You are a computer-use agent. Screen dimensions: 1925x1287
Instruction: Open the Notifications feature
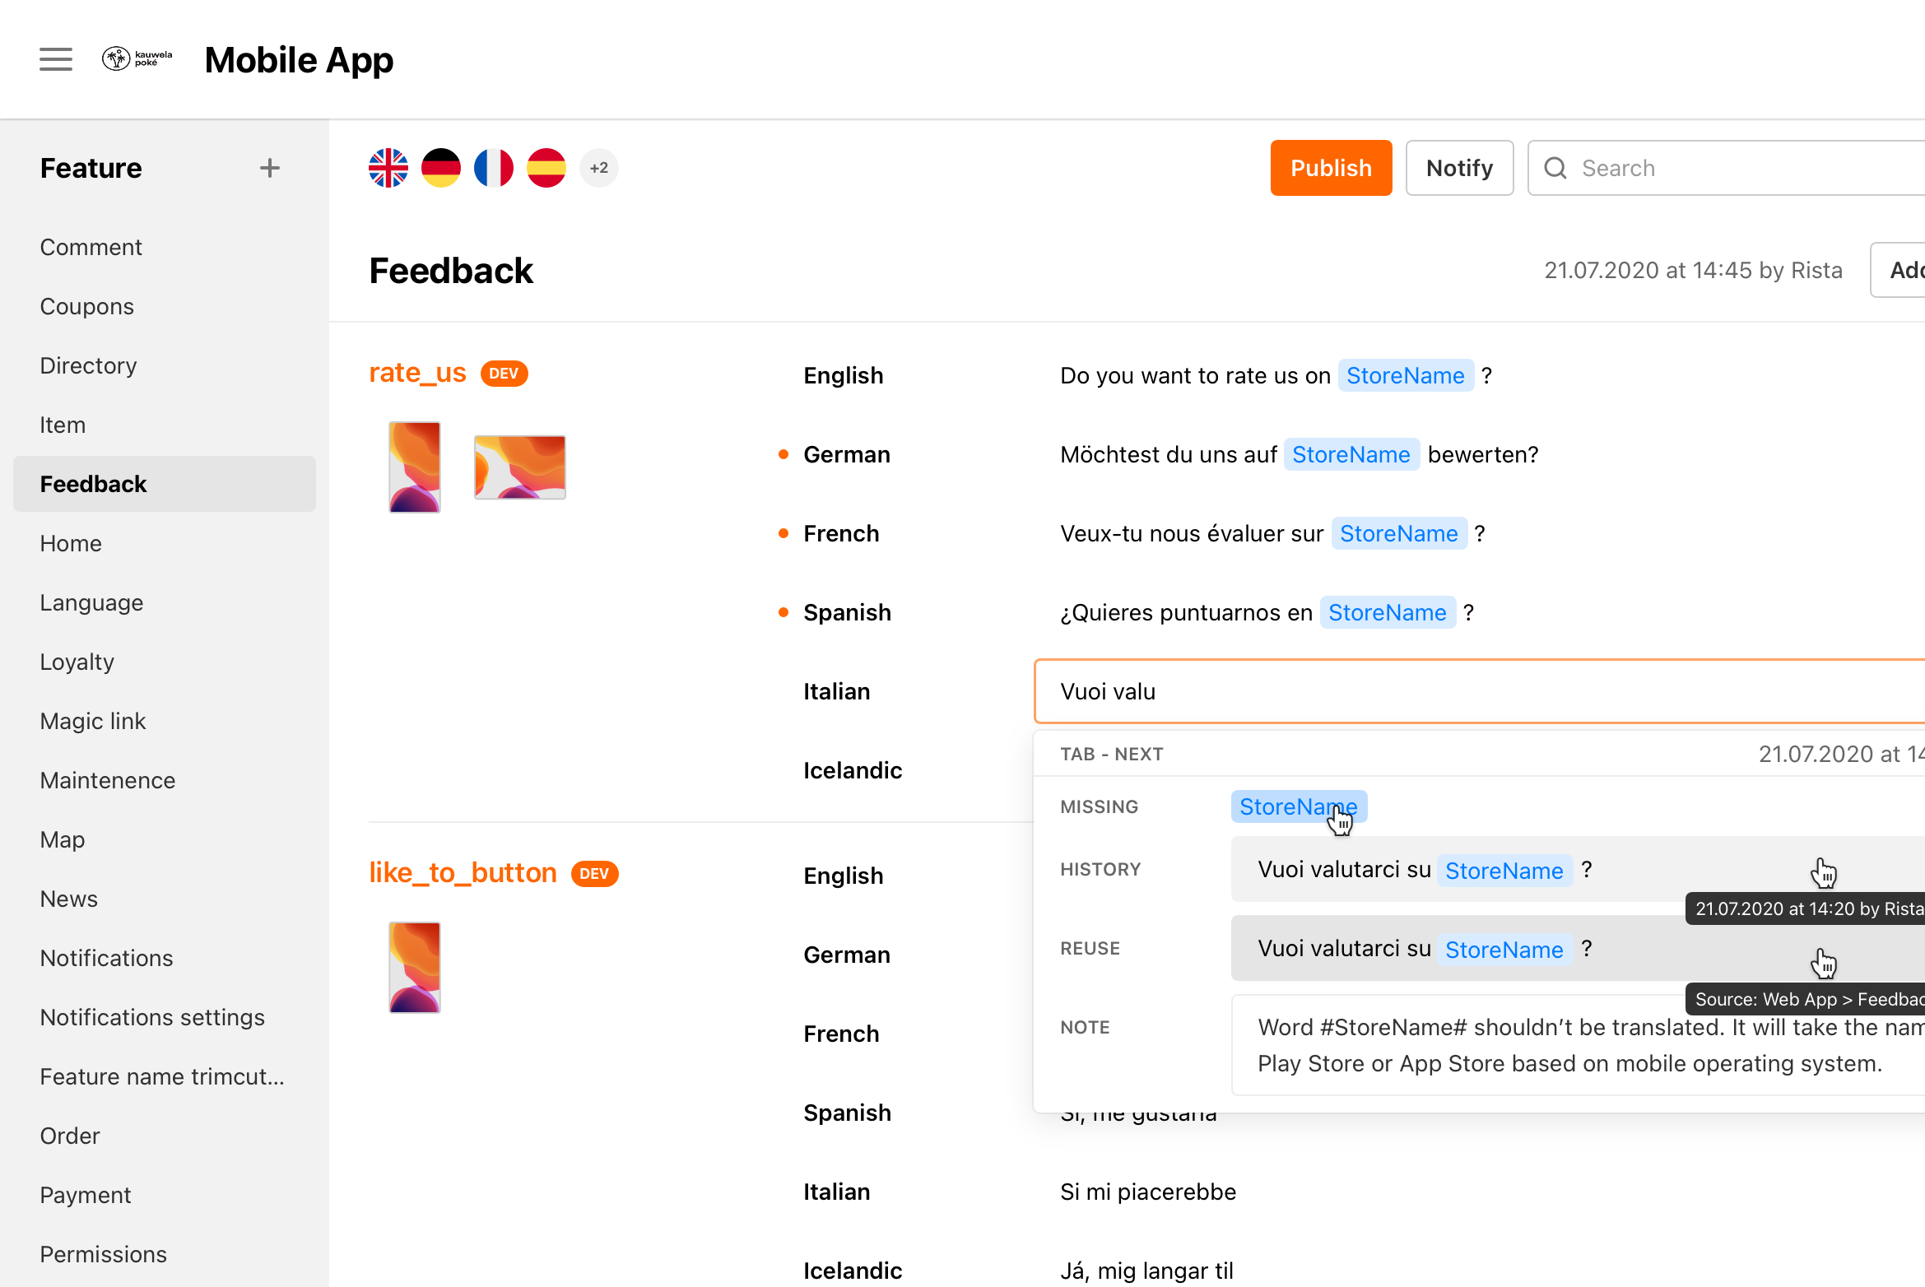tap(106, 958)
